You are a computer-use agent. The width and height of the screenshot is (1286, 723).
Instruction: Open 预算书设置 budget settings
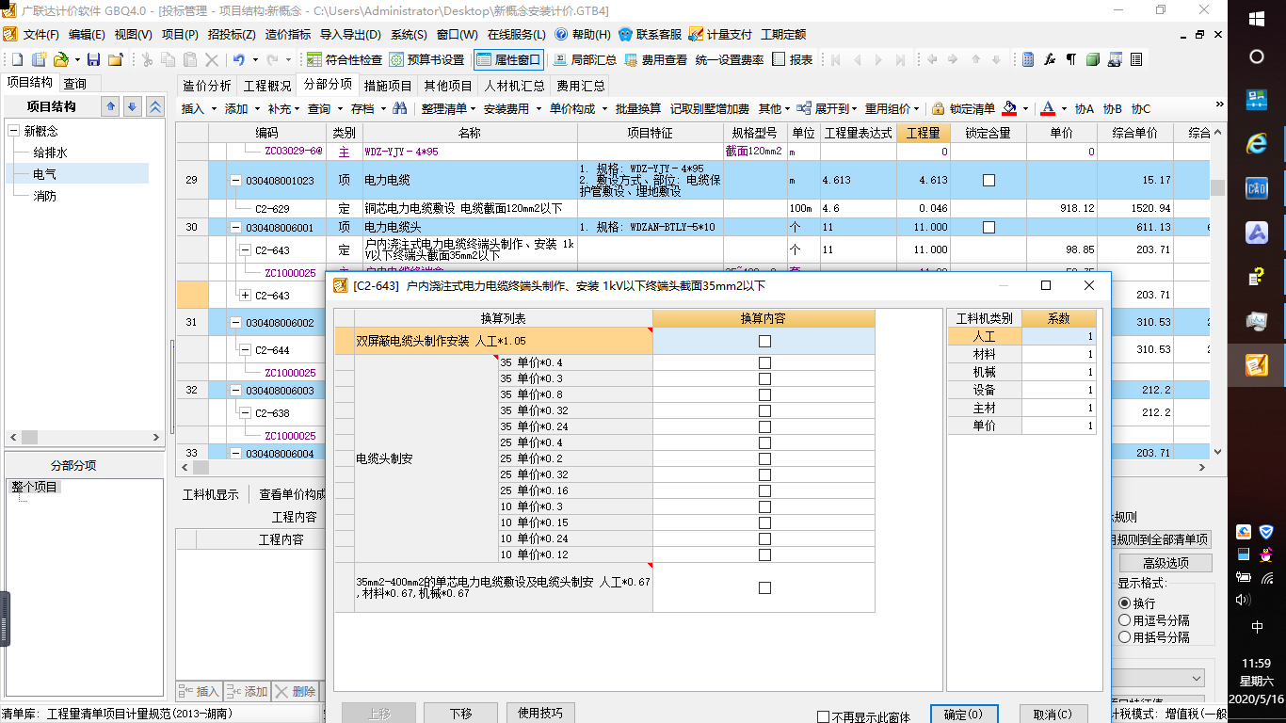coord(427,59)
